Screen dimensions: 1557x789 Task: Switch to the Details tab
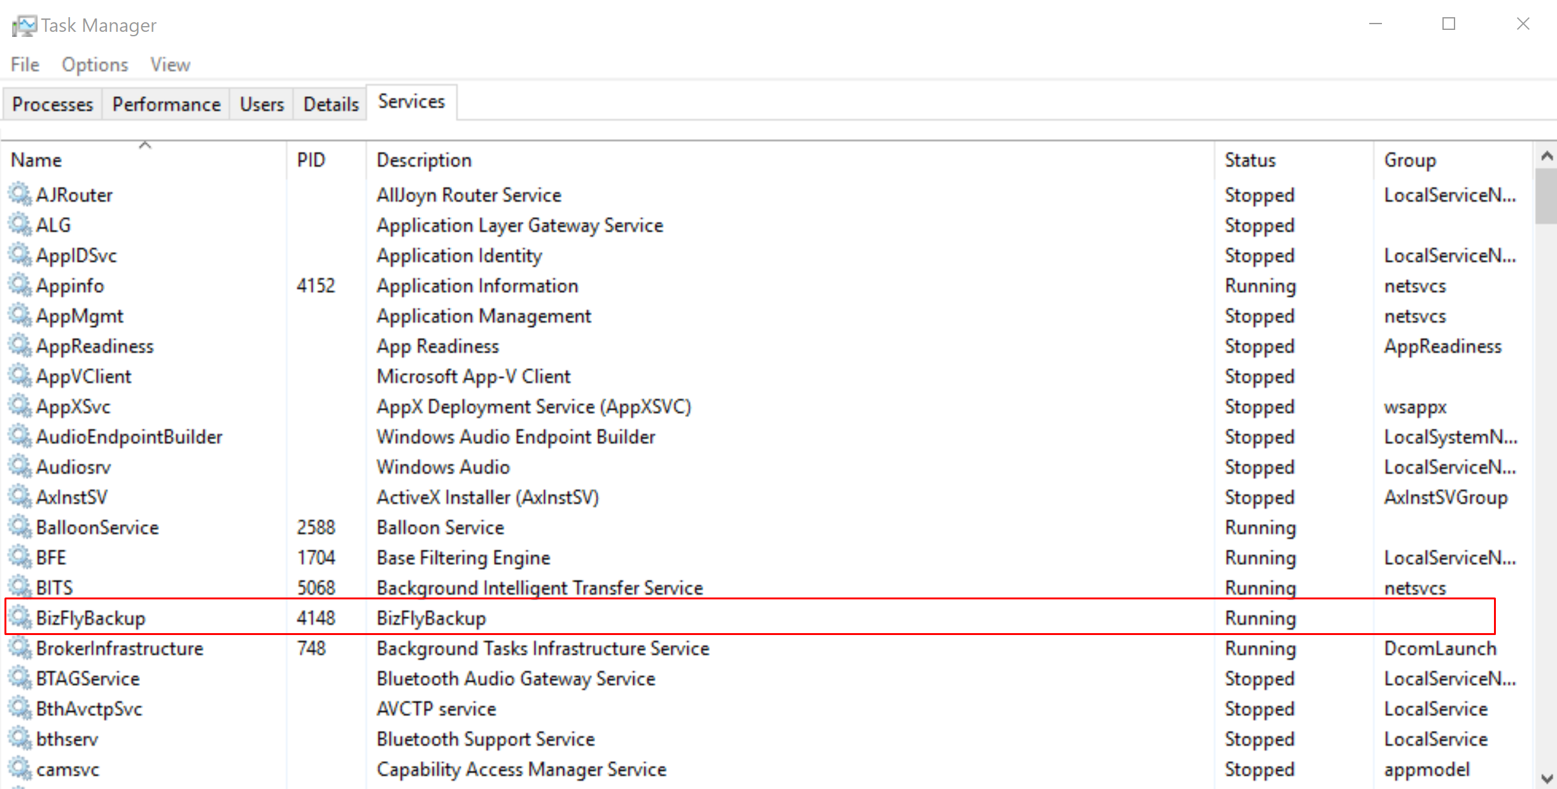coord(331,104)
